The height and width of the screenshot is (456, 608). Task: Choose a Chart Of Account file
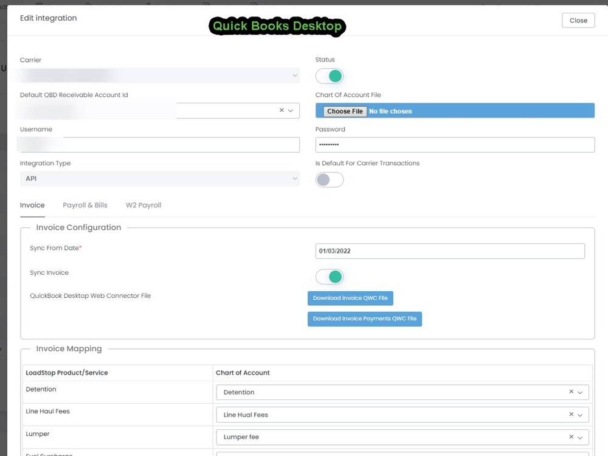point(345,111)
